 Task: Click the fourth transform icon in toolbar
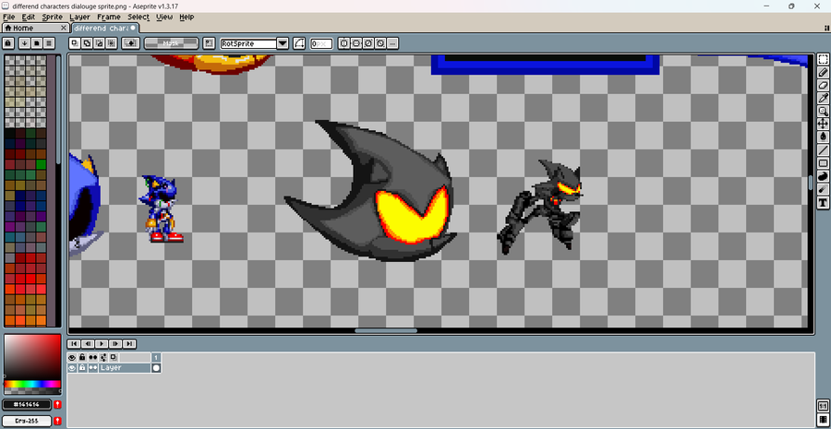tap(380, 43)
